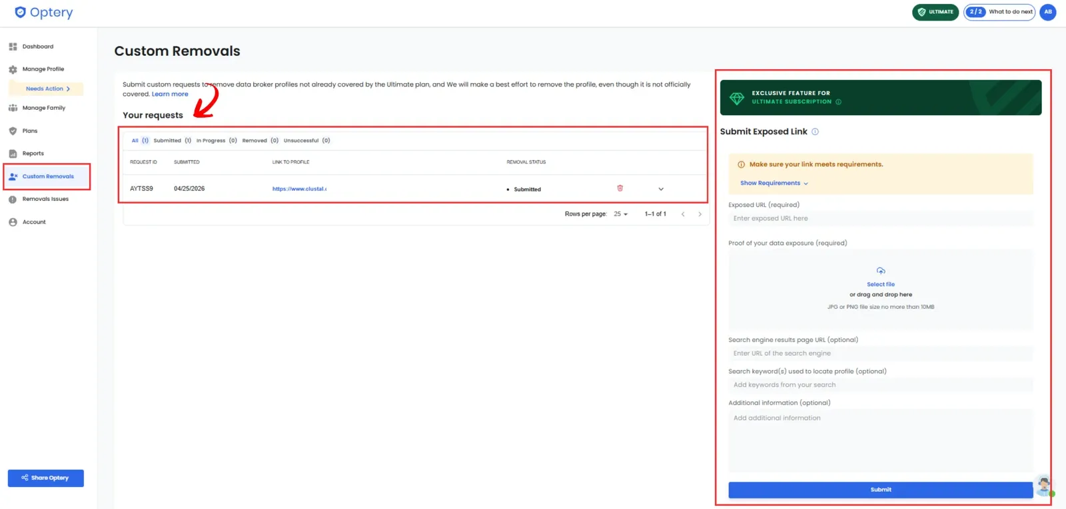Open Dashboard from the sidebar
The image size is (1066, 509).
pyautogui.click(x=38, y=47)
